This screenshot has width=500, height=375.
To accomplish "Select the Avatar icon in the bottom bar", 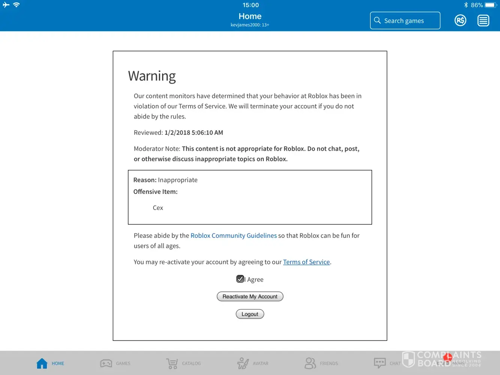I will (x=243, y=363).
